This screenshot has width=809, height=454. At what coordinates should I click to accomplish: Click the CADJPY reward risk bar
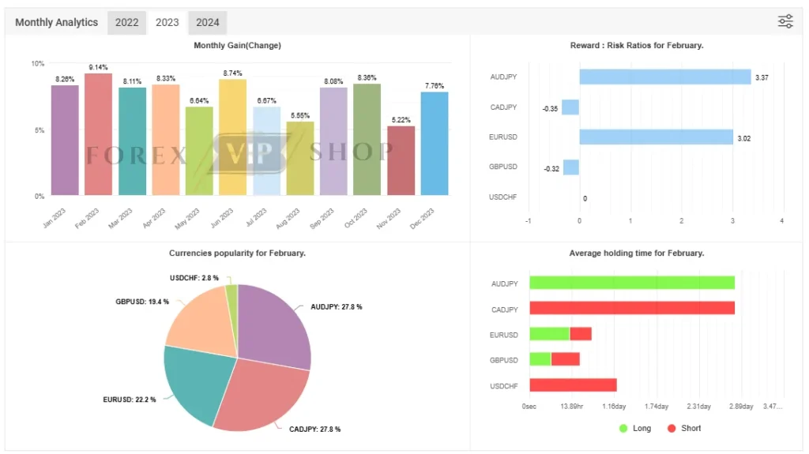[570, 107]
